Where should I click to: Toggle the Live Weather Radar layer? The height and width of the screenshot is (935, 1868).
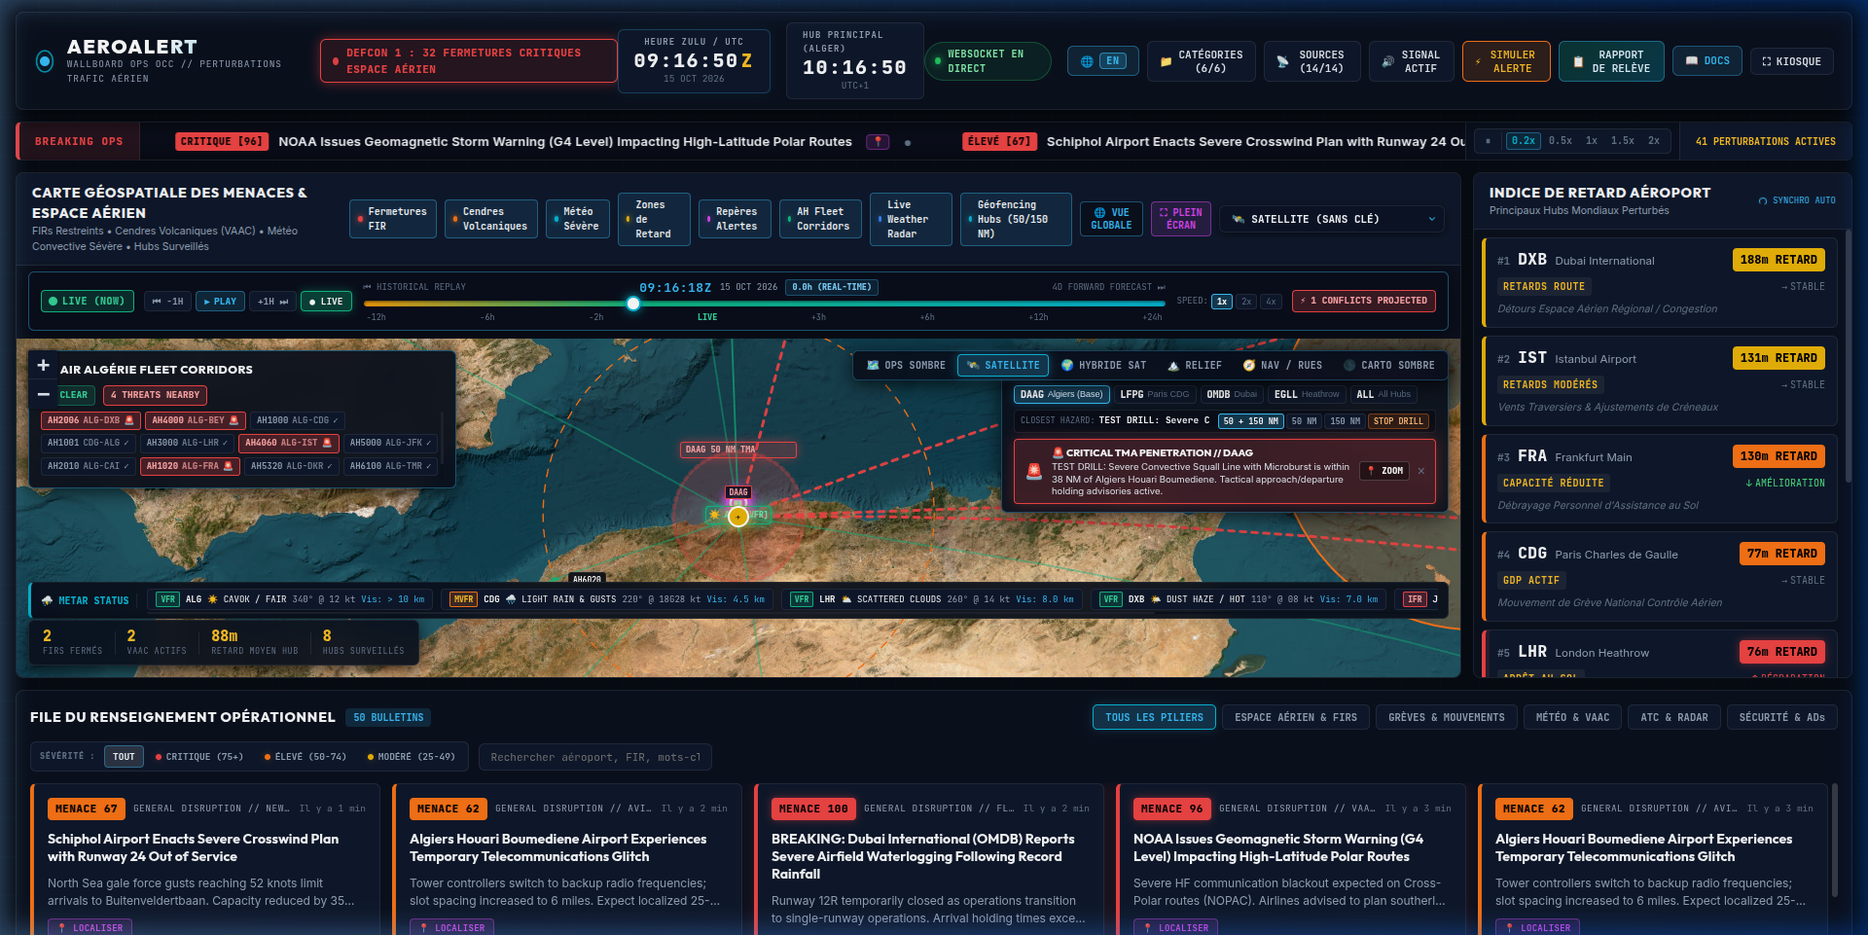(x=912, y=219)
